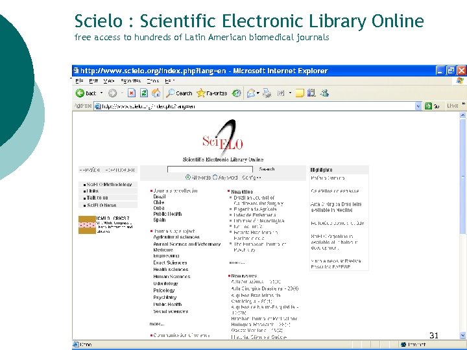Image resolution: width=467 pixels, height=350 pixels.
Task: Click the Done status page icon
Action: 76,344
